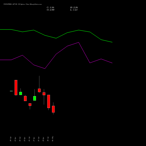Select the 29 Apr date label

tap(43, 139)
